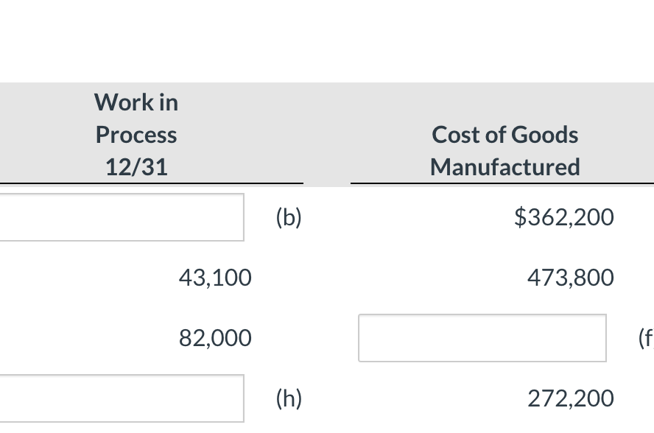Click the (f) row label

pyautogui.click(x=648, y=338)
